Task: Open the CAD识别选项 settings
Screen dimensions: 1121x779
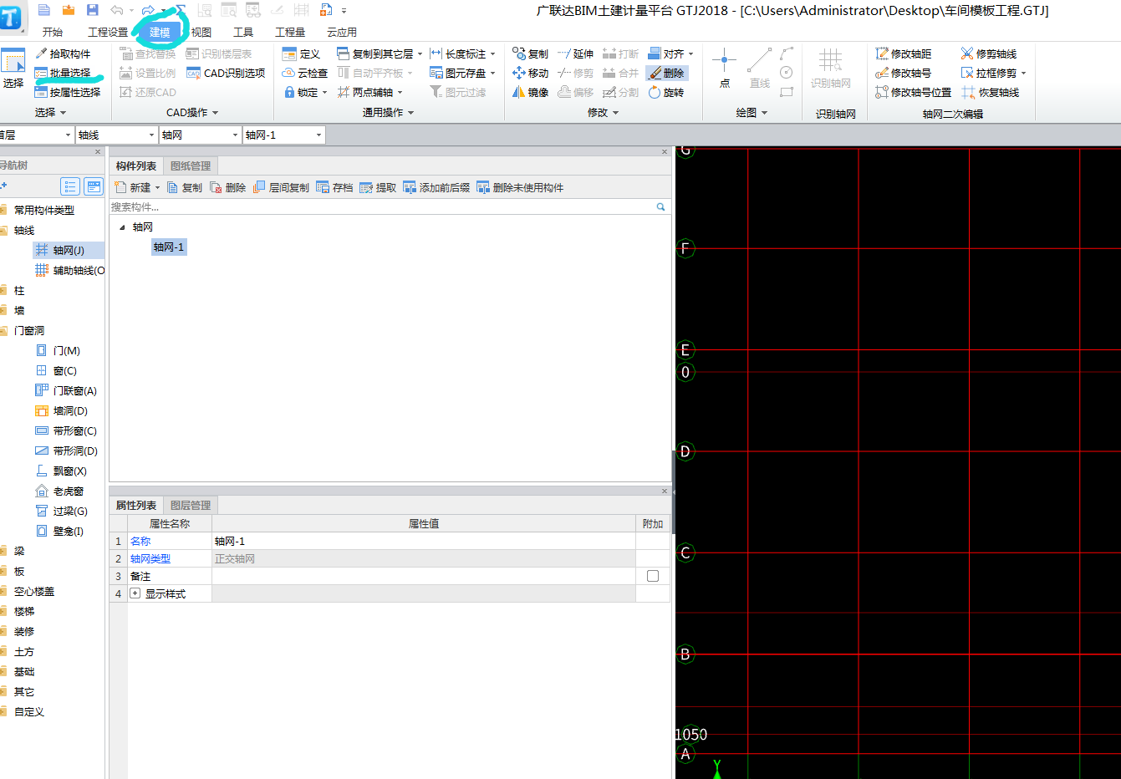Action: (x=226, y=73)
